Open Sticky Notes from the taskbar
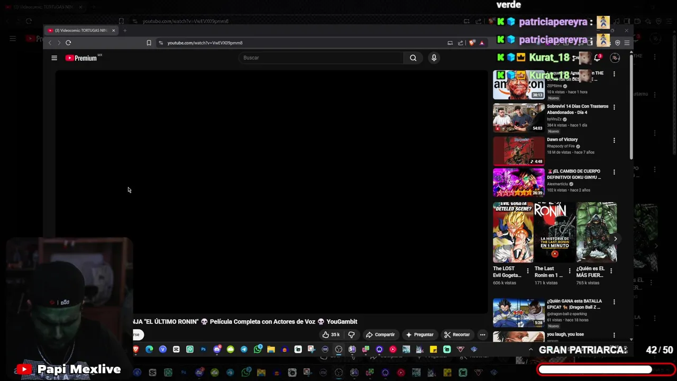 pos(433,349)
